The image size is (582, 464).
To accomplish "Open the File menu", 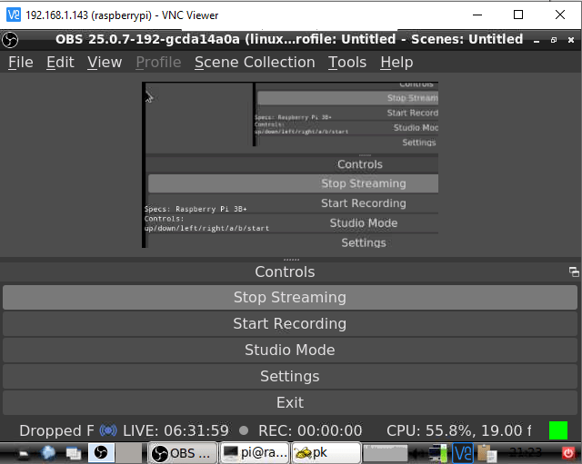I will point(21,63).
